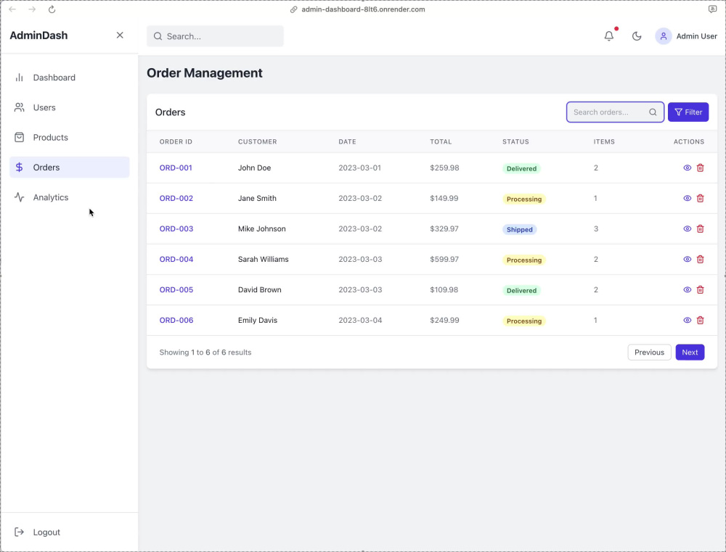The height and width of the screenshot is (552, 726).
Task: Click the TOTAL column header
Action: click(x=441, y=141)
